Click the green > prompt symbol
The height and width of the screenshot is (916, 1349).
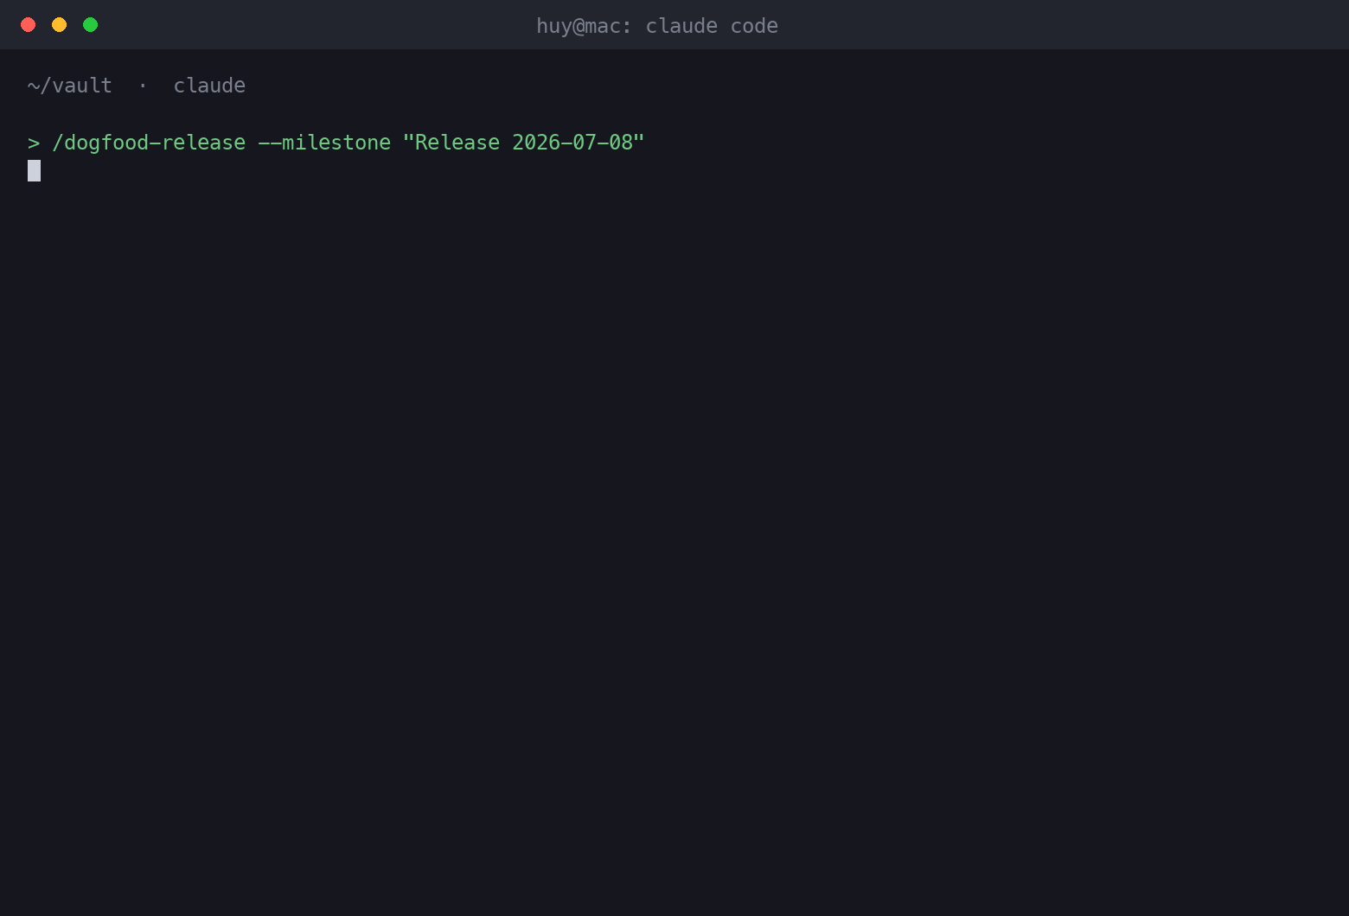point(34,143)
